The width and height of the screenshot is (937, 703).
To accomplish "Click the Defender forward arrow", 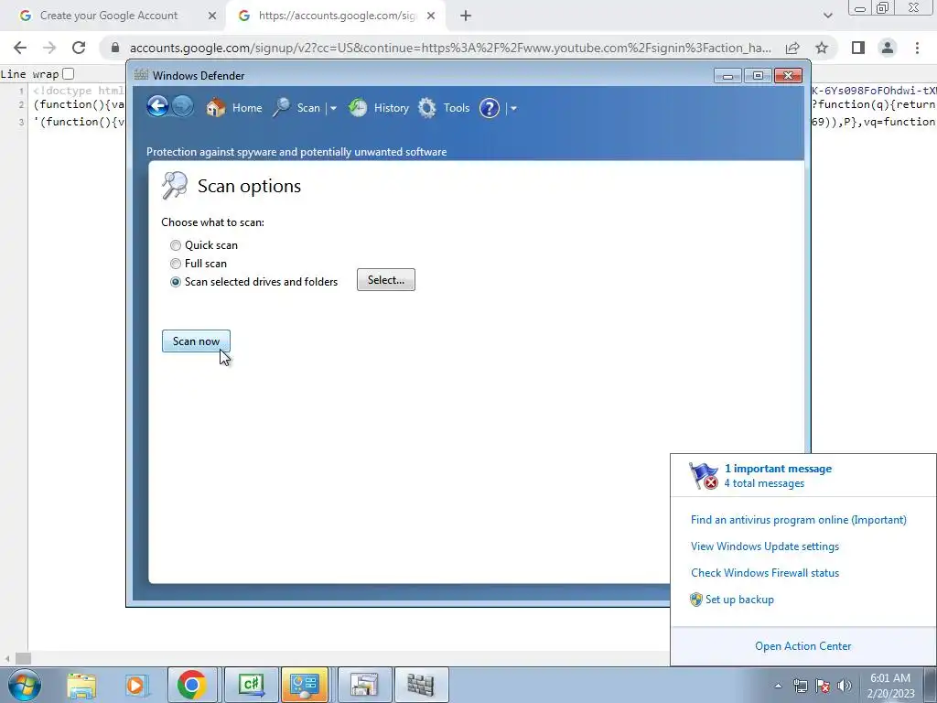I will (x=183, y=107).
